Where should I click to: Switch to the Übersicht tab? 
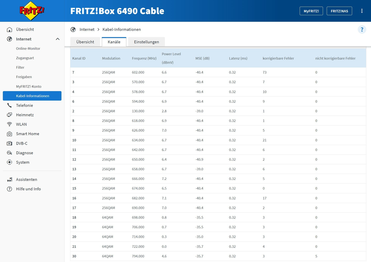pyautogui.click(x=85, y=42)
